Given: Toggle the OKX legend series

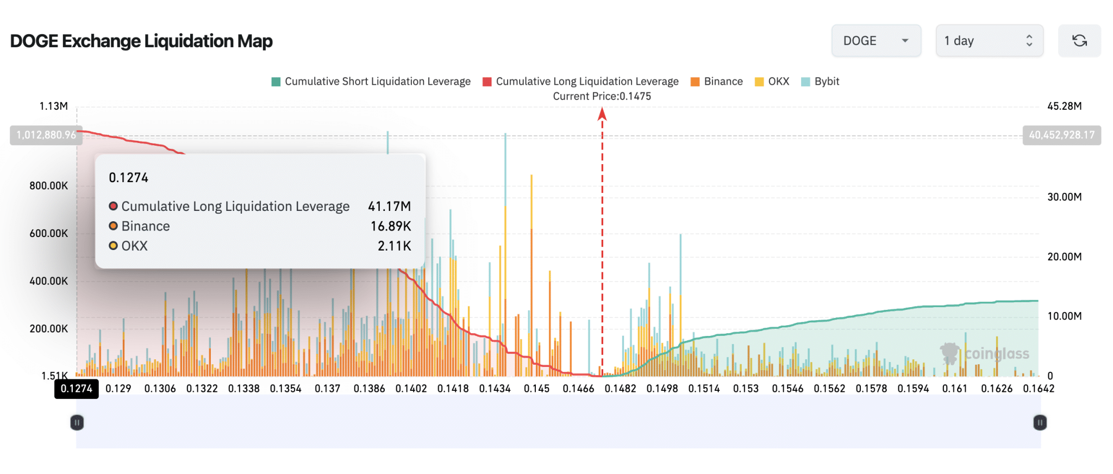Looking at the screenshot, I should 772,82.
